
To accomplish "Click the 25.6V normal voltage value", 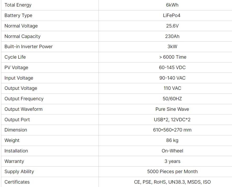I will click(172, 26).
